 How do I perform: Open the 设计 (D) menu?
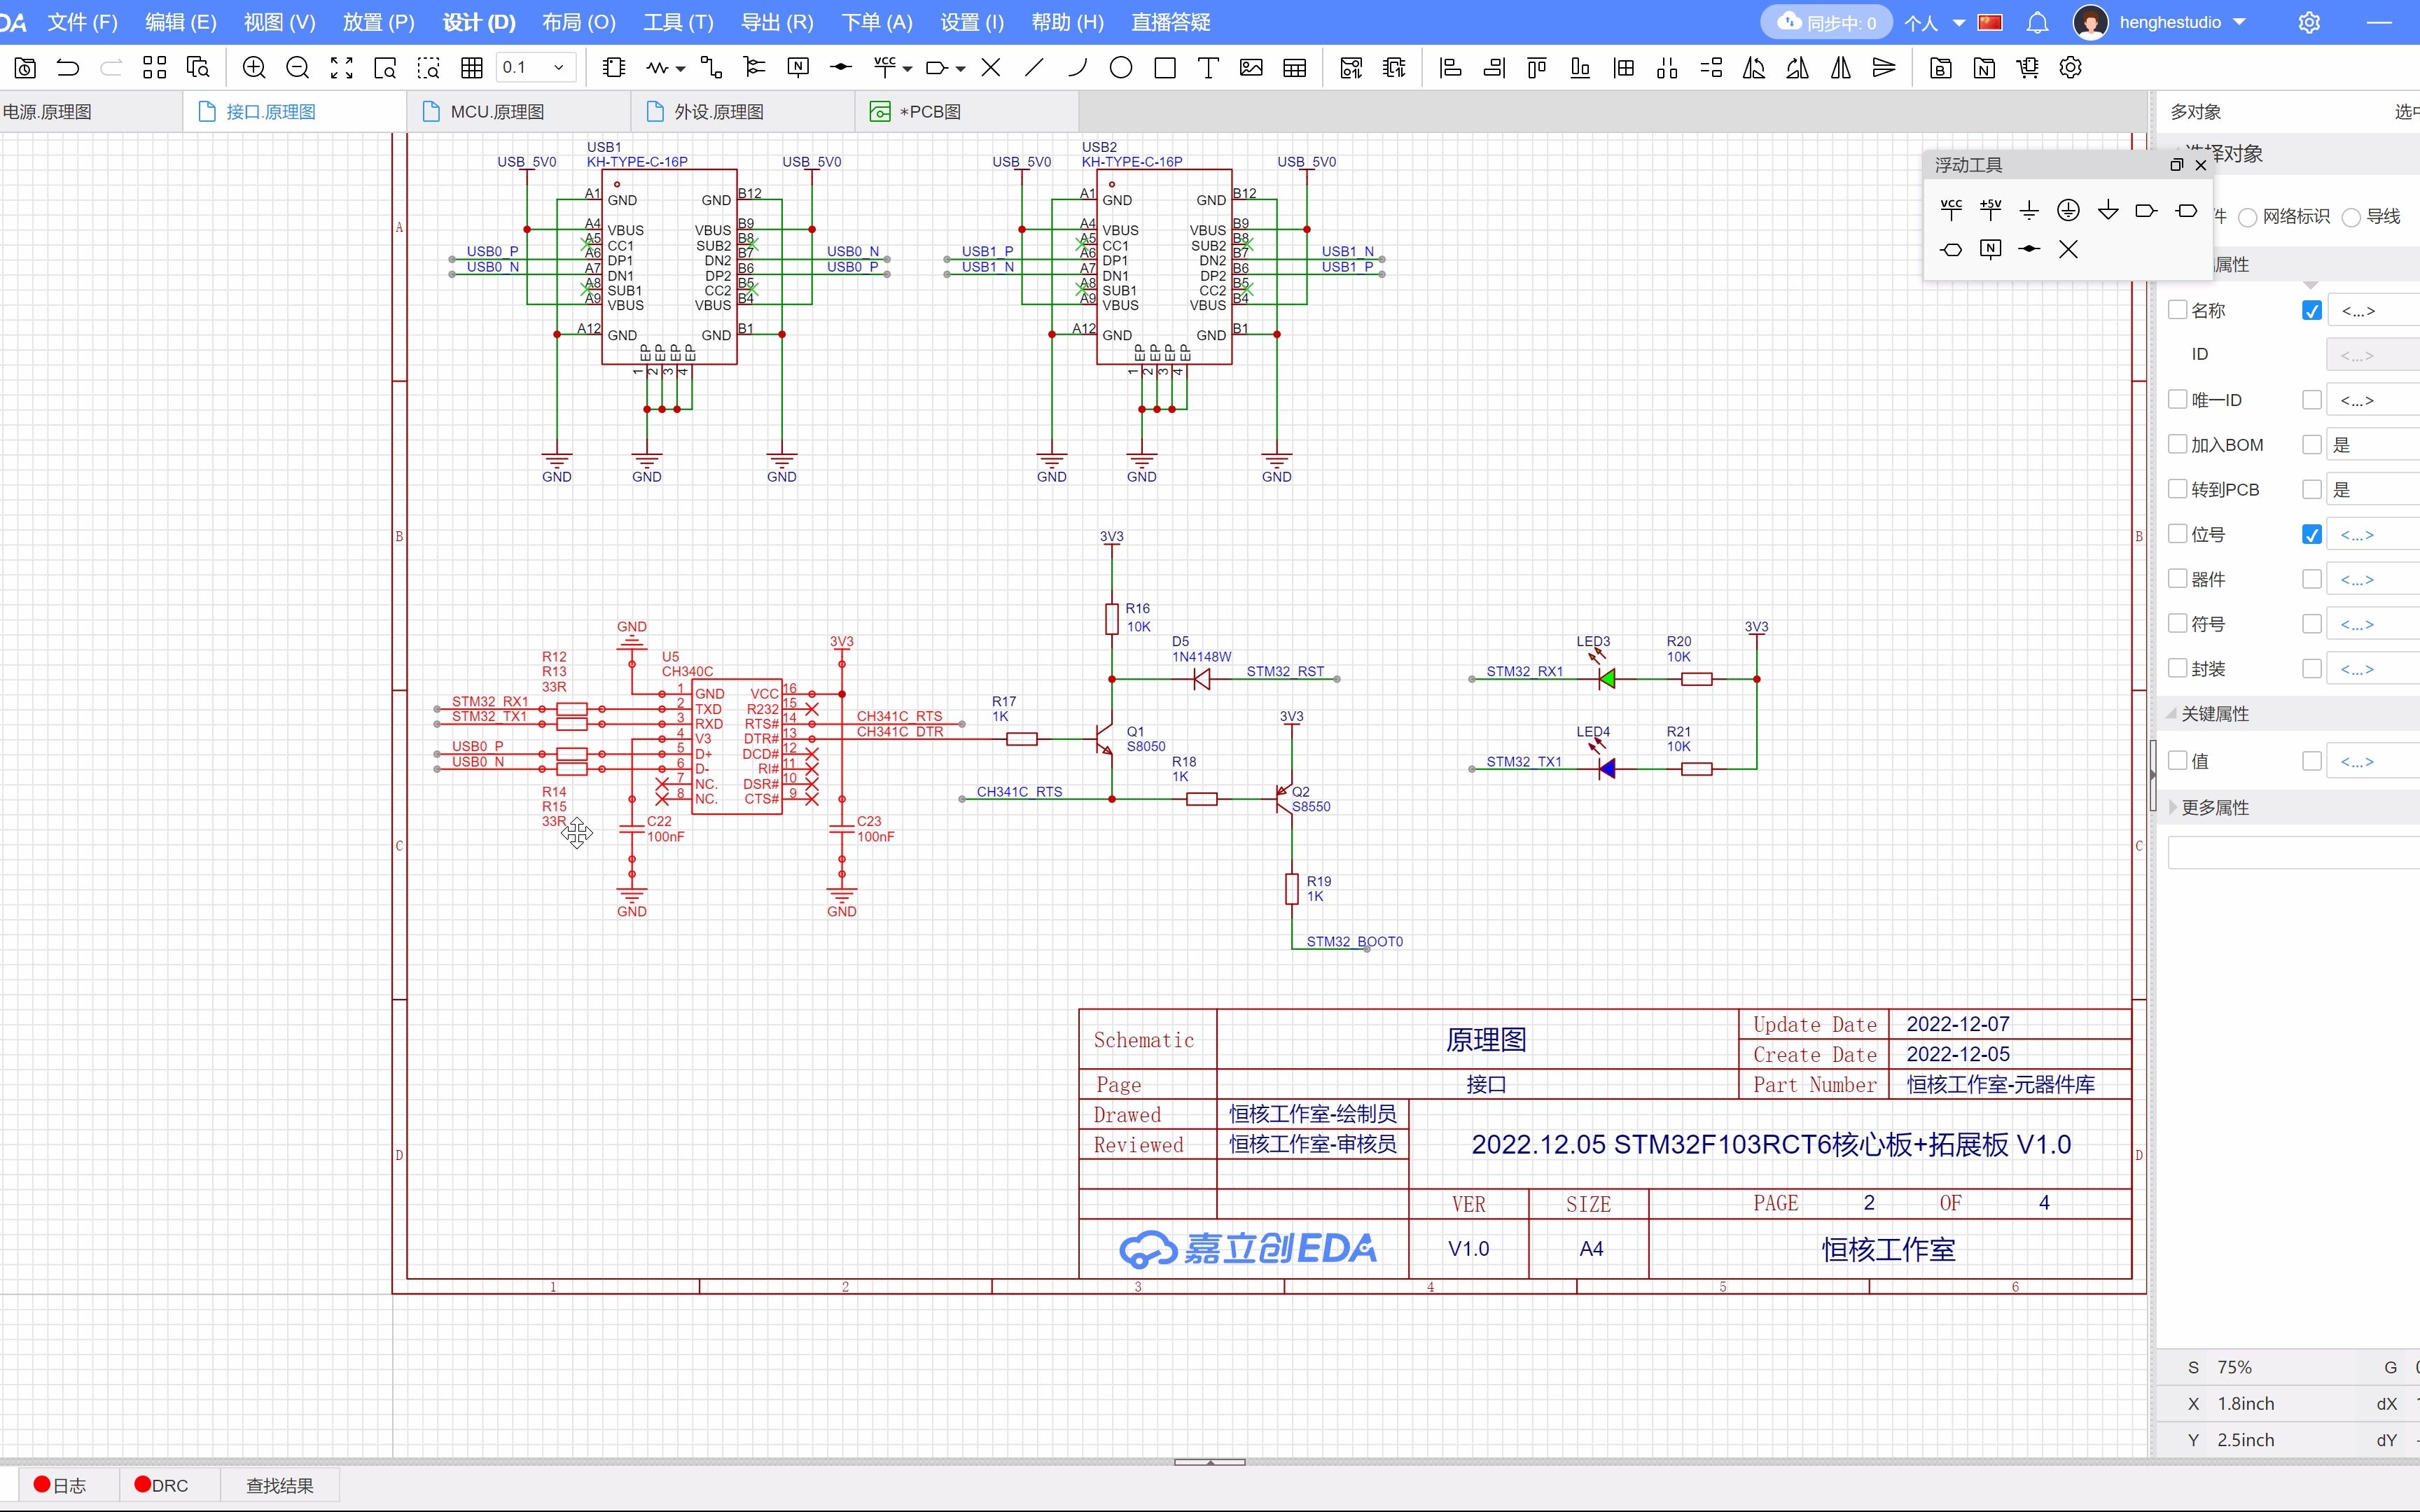pyautogui.click(x=478, y=22)
